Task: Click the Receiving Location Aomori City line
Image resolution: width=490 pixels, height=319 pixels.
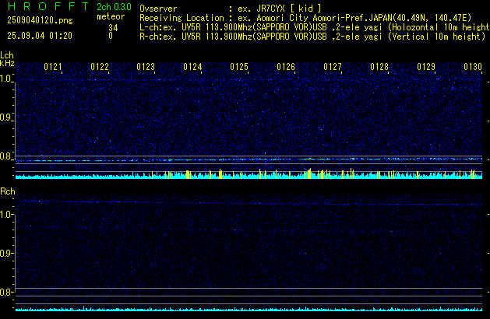Action: [305, 18]
